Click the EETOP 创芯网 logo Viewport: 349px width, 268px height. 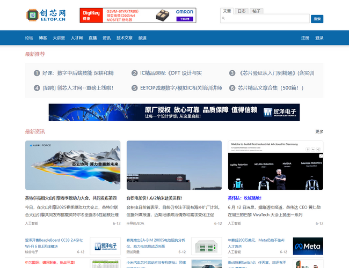pyautogui.click(x=46, y=15)
